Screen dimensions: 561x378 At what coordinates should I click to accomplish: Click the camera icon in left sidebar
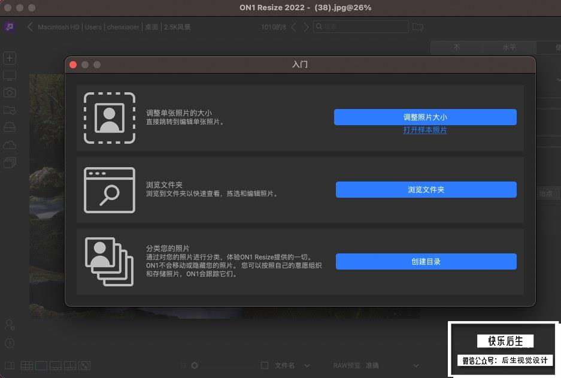coord(10,93)
